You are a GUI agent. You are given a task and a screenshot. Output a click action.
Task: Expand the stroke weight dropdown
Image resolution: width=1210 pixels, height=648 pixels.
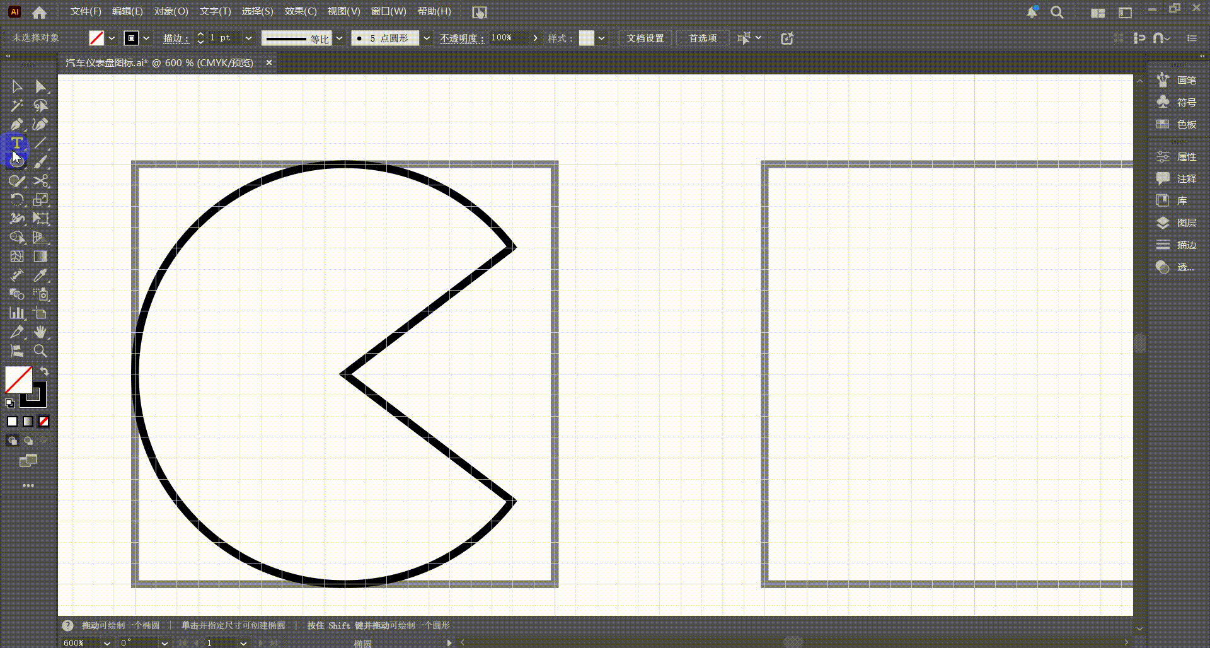click(249, 38)
